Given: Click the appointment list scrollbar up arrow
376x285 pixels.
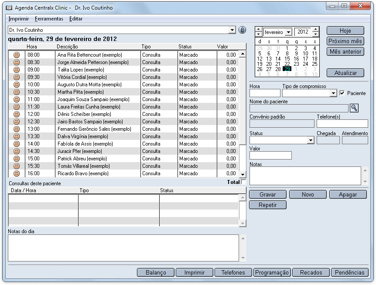Looking at the screenshot, I should point(243,54).
